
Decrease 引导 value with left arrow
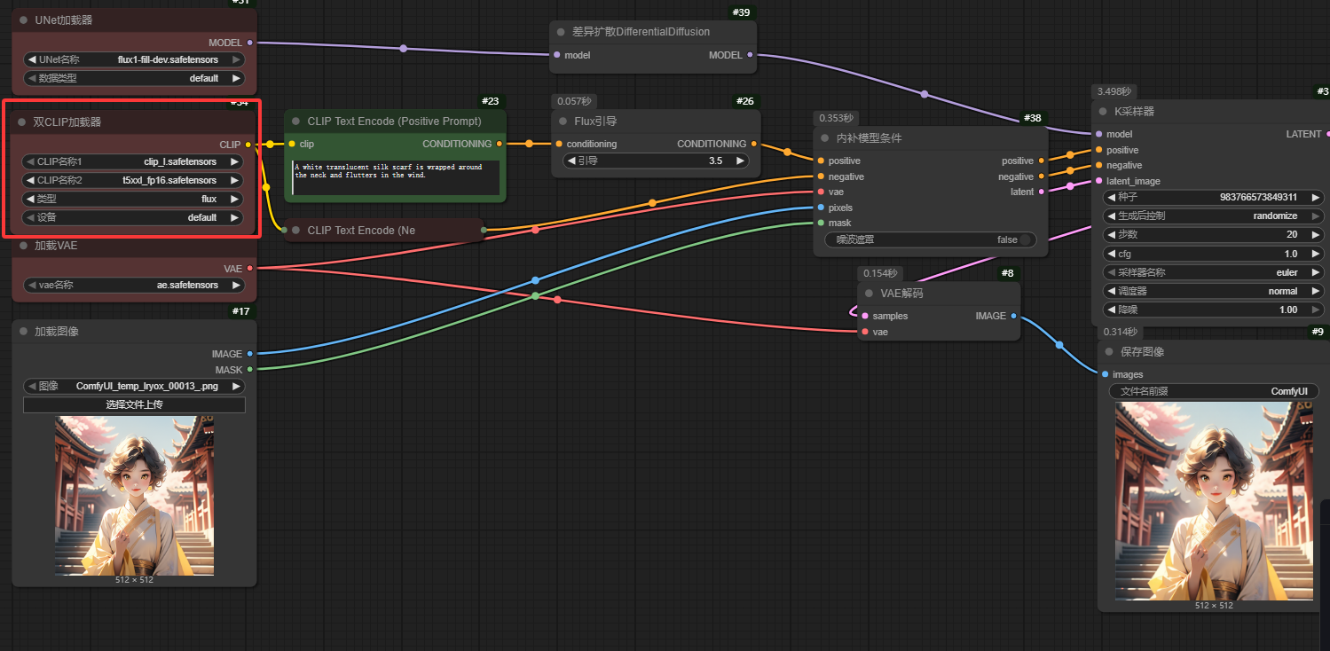[571, 161]
